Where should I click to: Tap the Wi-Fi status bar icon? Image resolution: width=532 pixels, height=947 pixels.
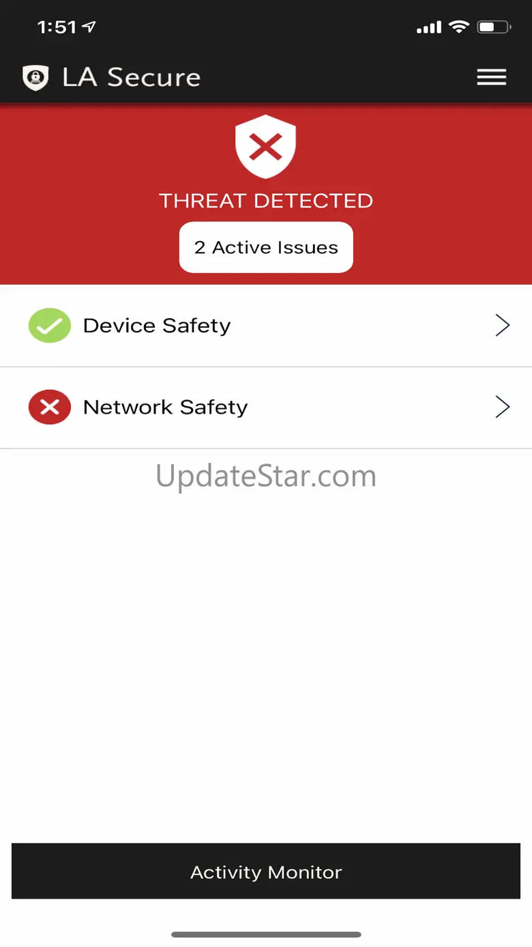coord(459,27)
